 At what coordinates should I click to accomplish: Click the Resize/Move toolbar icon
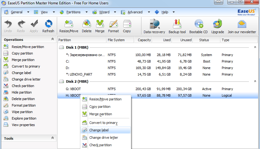pyautogui.click(x=69, y=24)
